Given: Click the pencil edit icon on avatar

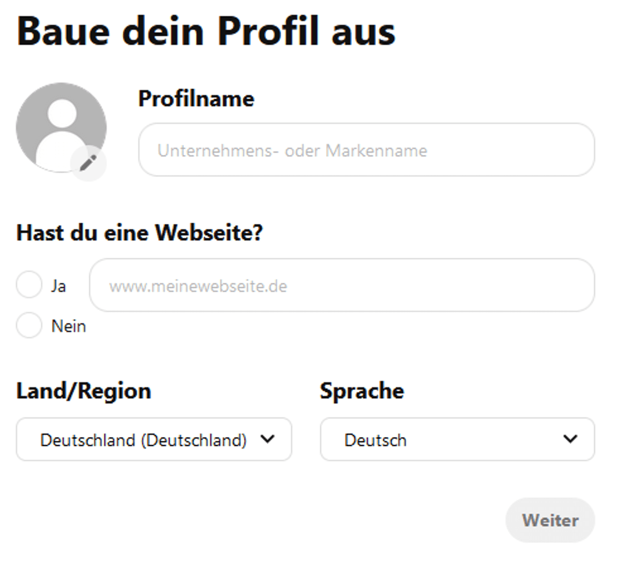Looking at the screenshot, I should (x=88, y=163).
